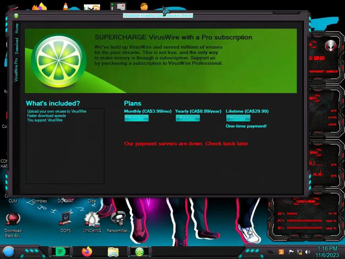The width and height of the screenshot is (345, 259).
Task: Click the DRIVES header in the gadget
Action: tap(306, 201)
